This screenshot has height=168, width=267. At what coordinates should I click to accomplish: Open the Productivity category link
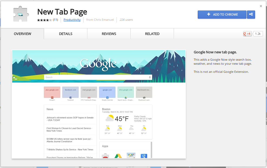72,20
